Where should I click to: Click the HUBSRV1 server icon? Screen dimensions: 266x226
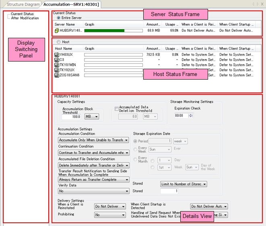click(56, 31)
